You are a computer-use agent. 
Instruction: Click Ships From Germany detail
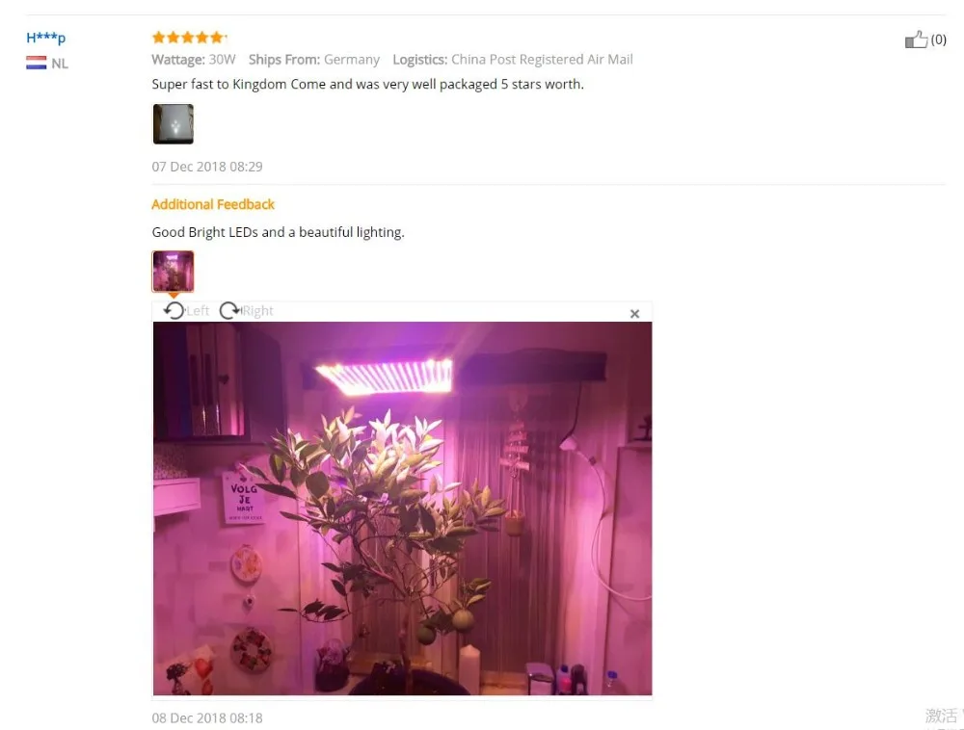click(x=314, y=60)
